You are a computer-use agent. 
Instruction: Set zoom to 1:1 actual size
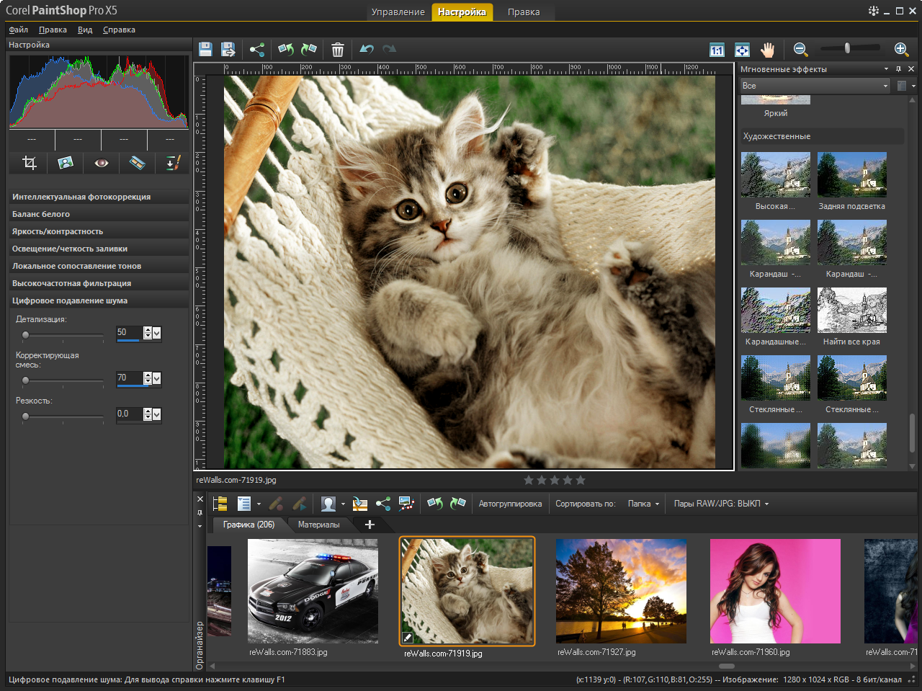pyautogui.click(x=717, y=50)
